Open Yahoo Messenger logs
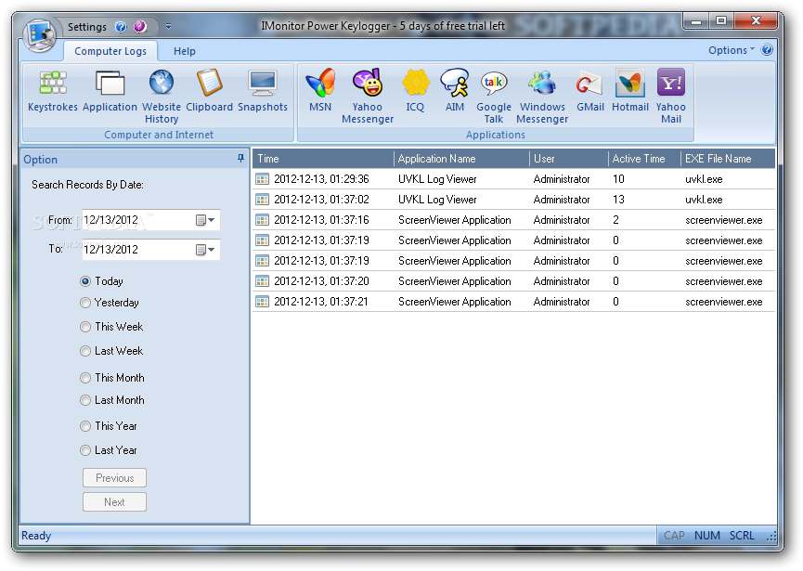This screenshot has width=803, height=571. click(368, 97)
